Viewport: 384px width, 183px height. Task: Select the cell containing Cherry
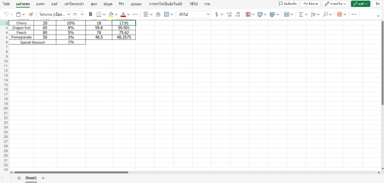[21, 23]
